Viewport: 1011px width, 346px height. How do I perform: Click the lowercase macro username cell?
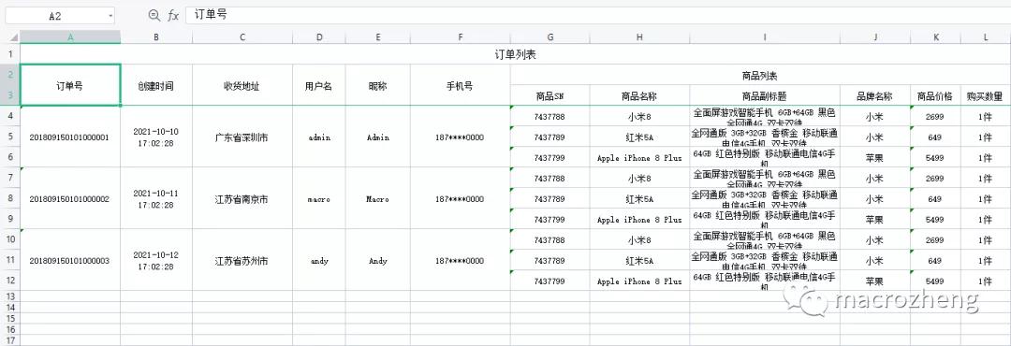tap(318, 198)
